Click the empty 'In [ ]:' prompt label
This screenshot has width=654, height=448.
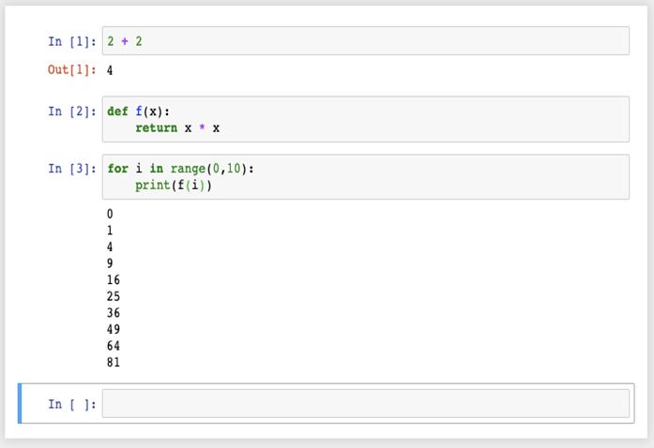pos(72,404)
